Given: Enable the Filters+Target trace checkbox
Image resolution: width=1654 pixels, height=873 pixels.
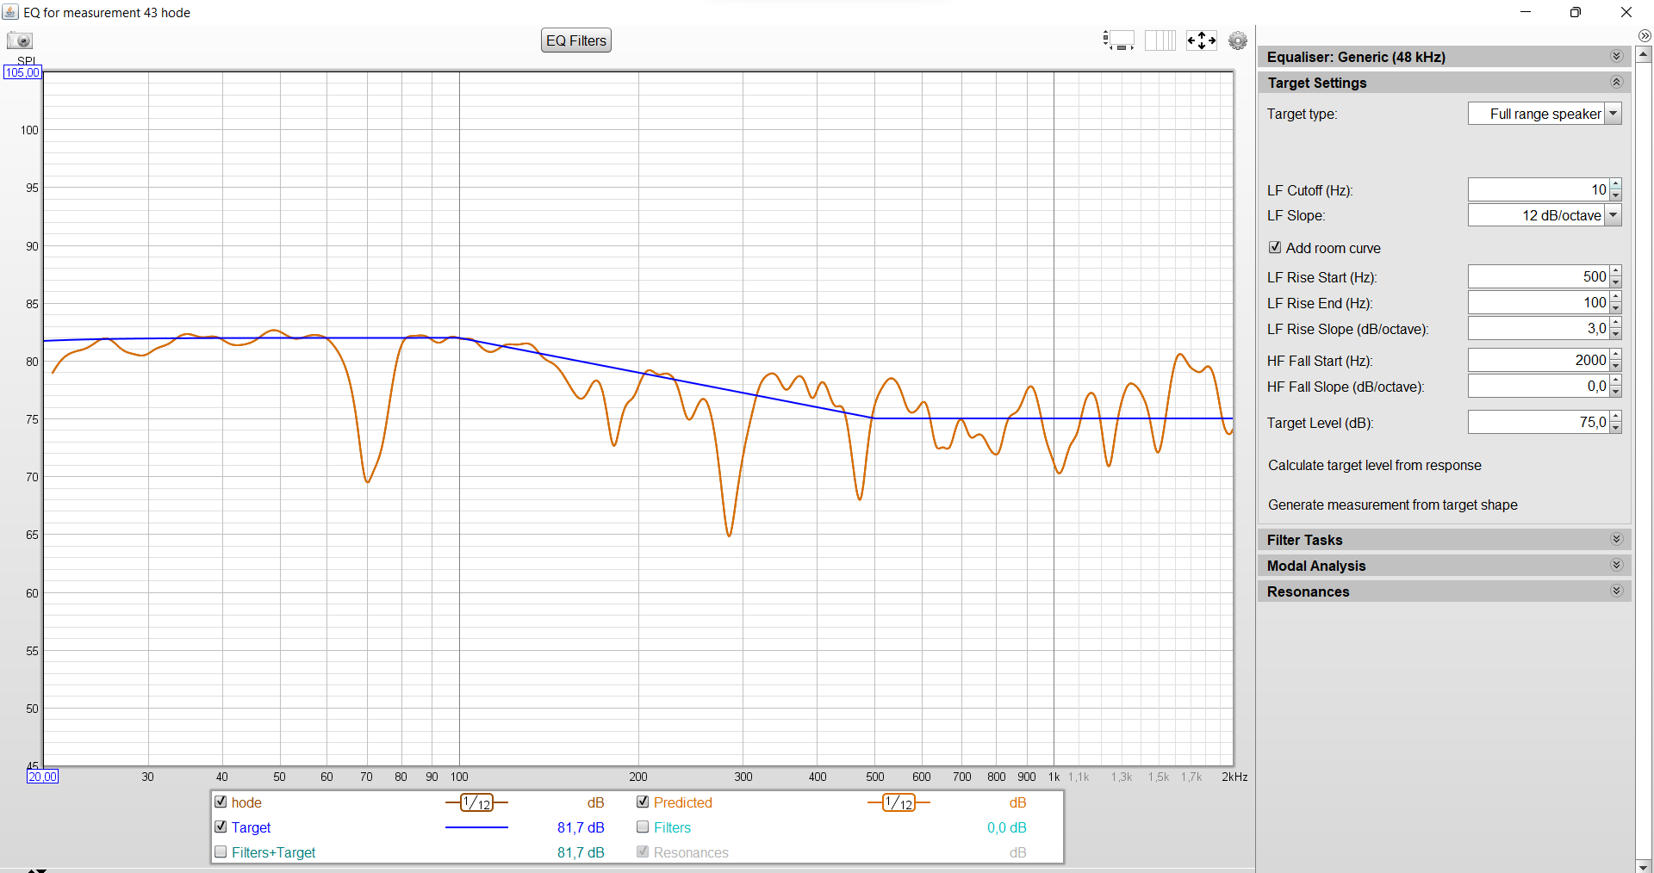Looking at the screenshot, I should [221, 851].
